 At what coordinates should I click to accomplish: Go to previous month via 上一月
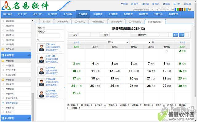pos(76,43)
